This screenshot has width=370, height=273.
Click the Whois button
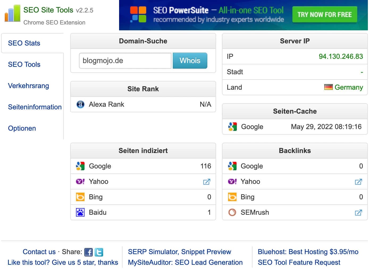[190, 60]
